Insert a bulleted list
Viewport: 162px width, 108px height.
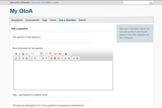pyautogui.click(x=35, y=58)
